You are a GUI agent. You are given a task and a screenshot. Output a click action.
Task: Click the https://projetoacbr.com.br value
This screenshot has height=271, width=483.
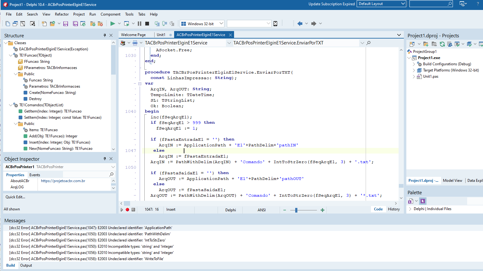click(x=63, y=181)
